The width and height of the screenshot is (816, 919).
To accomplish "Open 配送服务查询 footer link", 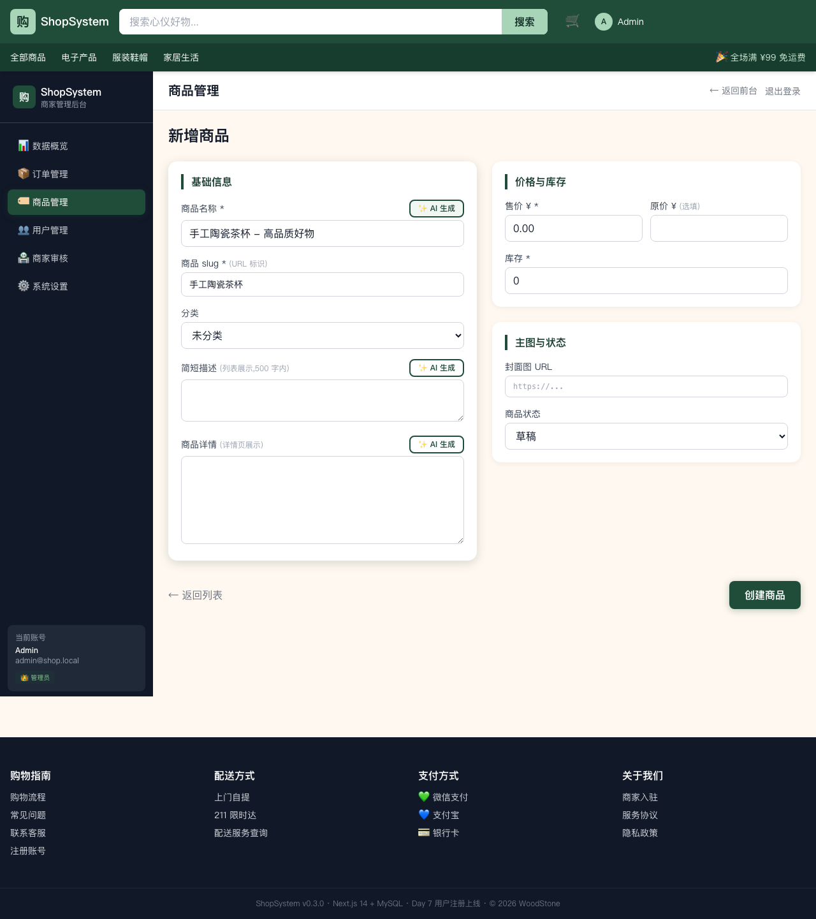I will (x=241, y=833).
